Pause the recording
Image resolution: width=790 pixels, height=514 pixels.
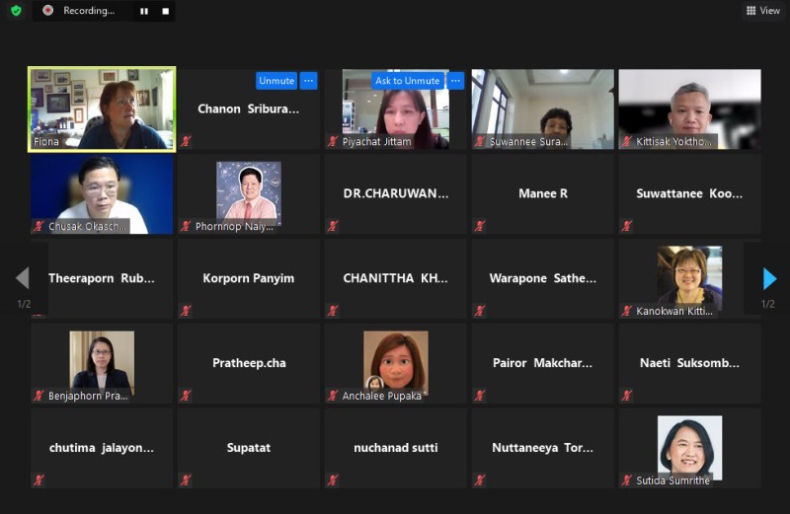144,11
